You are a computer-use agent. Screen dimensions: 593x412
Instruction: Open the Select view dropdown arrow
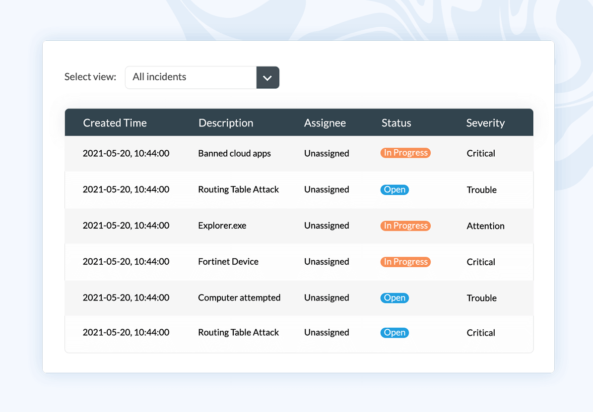tap(268, 78)
